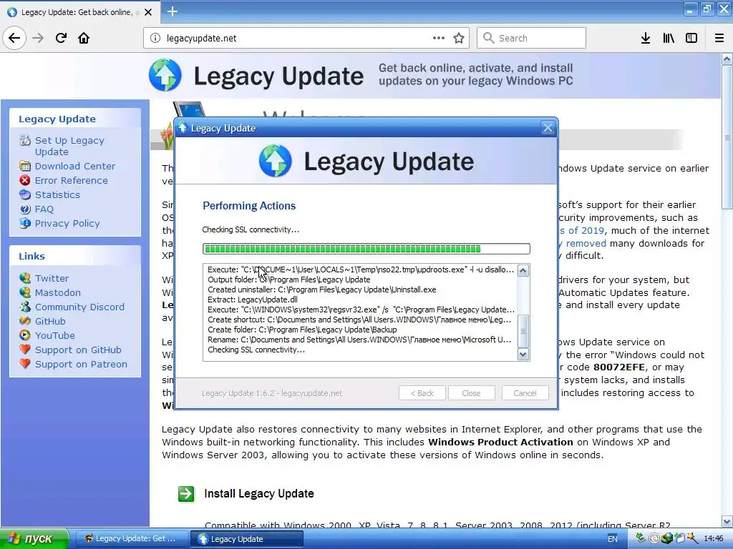Screen dimensions: 733x549
Task: Show site information icon in address bar
Action: pos(155,38)
